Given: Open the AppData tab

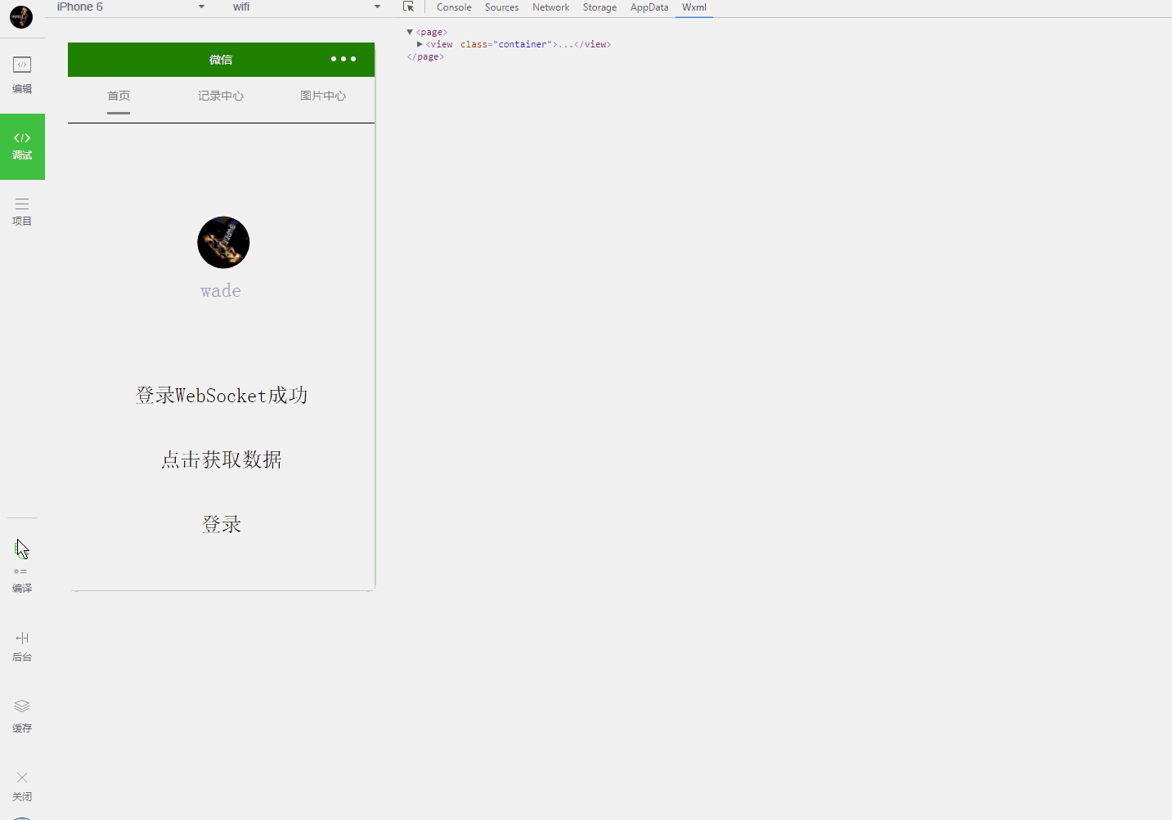Looking at the screenshot, I should pos(649,7).
